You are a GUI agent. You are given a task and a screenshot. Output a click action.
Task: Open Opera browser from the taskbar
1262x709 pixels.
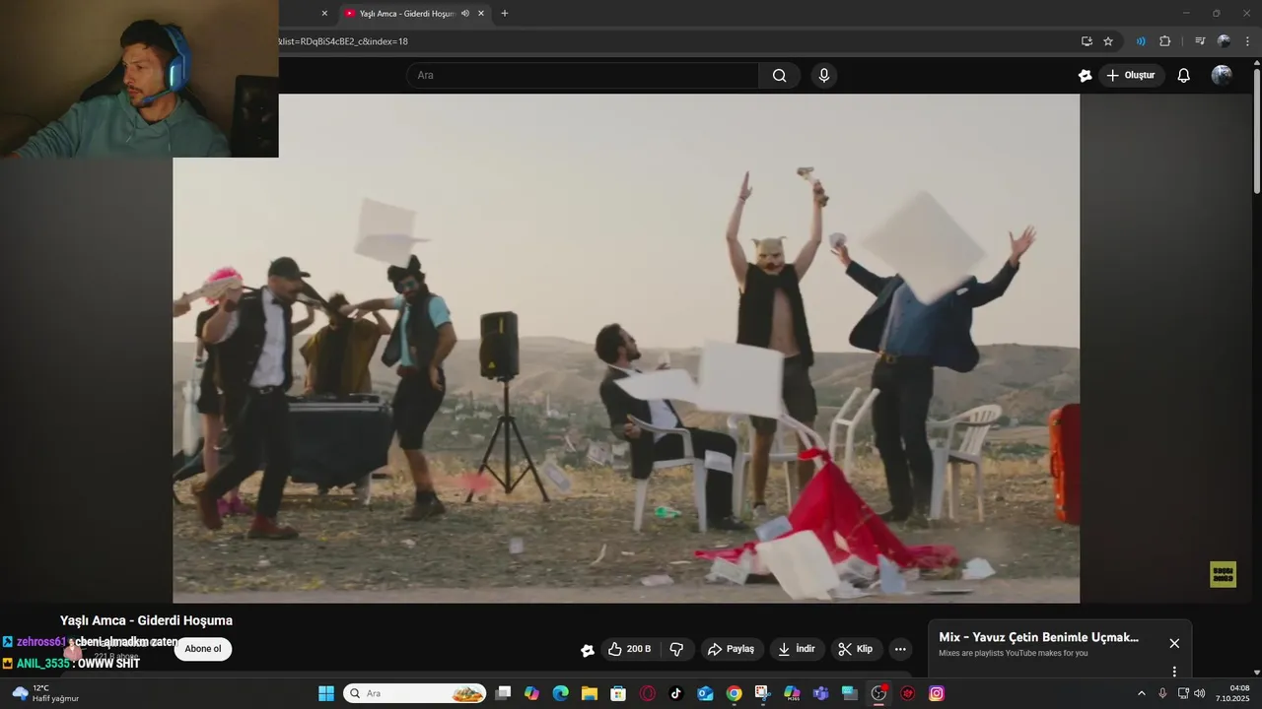648,693
